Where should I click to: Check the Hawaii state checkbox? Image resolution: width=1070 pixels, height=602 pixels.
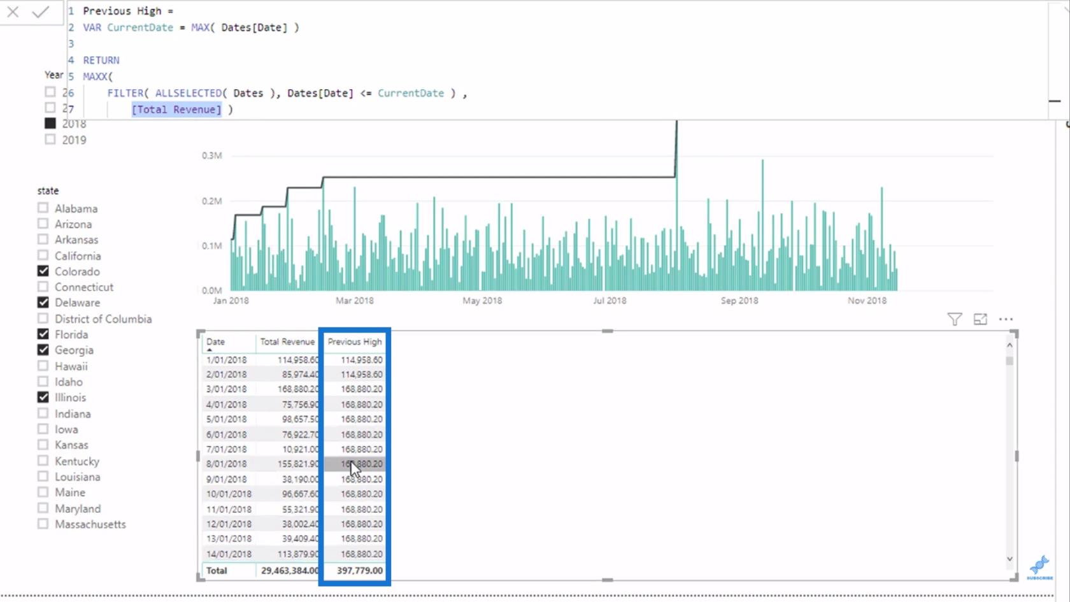(43, 366)
